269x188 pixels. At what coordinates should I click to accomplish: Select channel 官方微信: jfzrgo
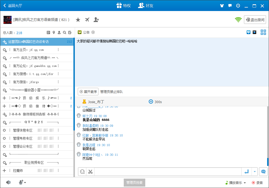tap(37, 82)
